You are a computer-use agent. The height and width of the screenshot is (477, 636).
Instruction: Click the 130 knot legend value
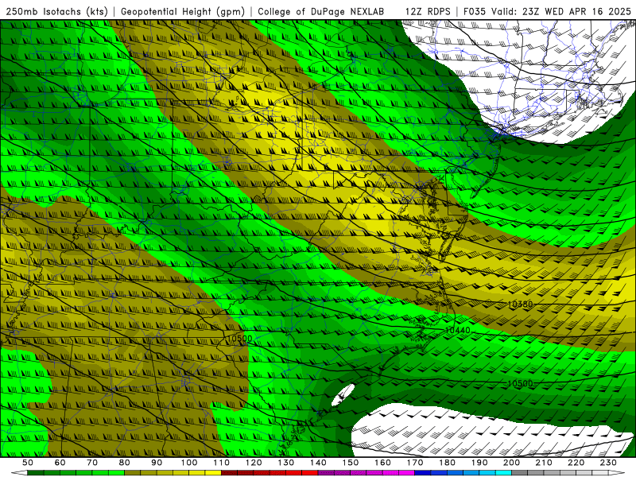[x=286, y=463]
